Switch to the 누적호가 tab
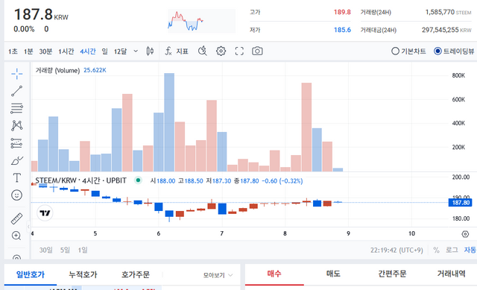Image resolution: width=477 pixels, height=290 pixels. (x=83, y=274)
